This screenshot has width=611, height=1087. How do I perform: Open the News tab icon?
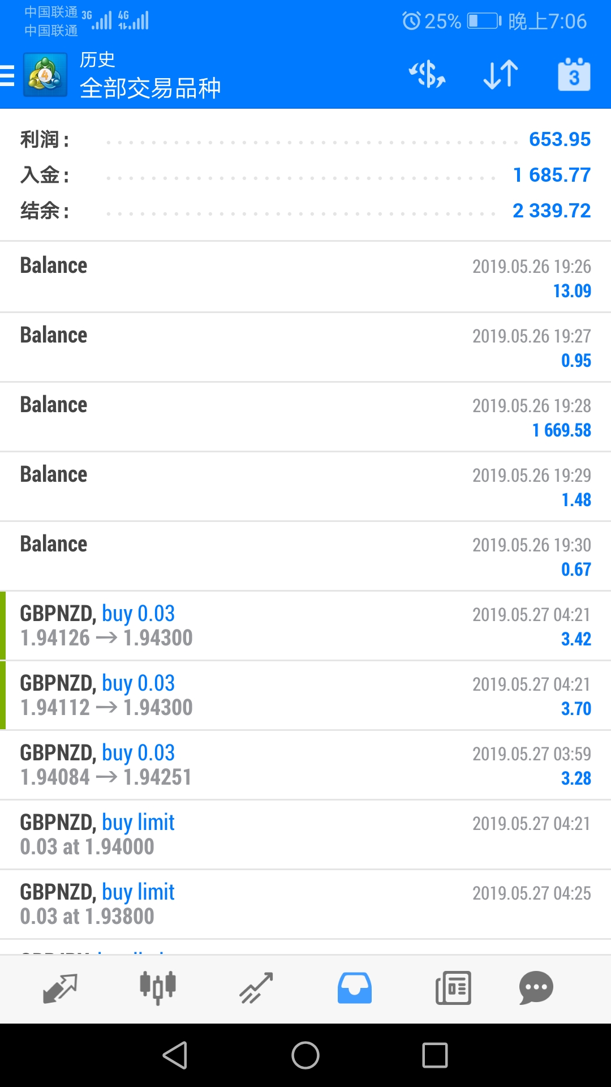453,988
